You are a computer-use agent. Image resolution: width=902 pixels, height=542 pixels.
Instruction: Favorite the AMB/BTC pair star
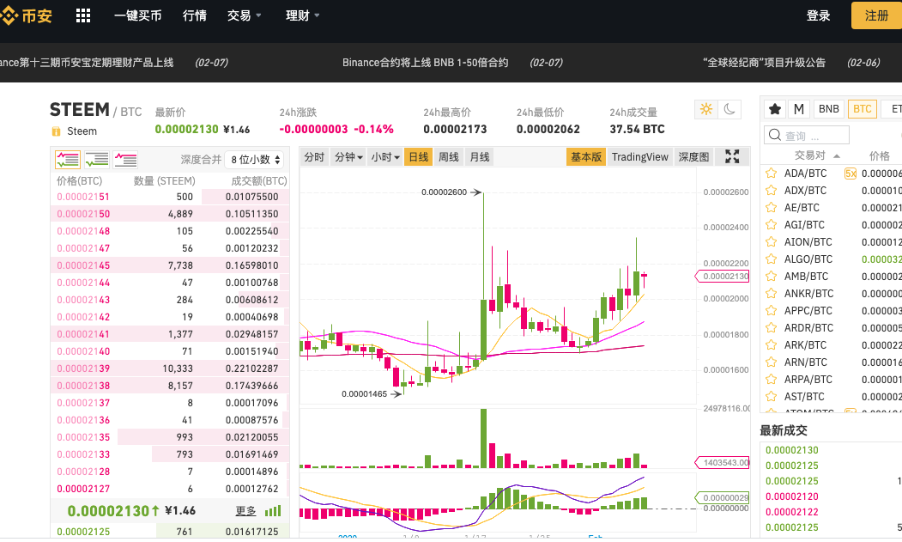771,277
